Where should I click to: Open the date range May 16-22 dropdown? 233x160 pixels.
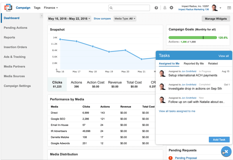pyautogui.click(x=69, y=19)
